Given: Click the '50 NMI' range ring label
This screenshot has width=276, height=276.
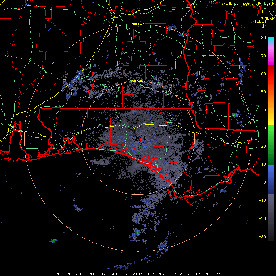Looking at the screenshot, I should (138, 81).
